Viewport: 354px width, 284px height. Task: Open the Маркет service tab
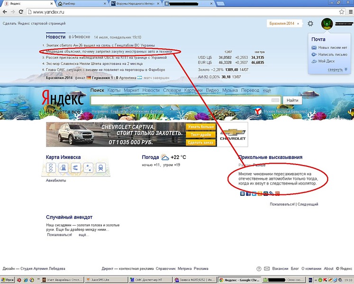coord(131,90)
